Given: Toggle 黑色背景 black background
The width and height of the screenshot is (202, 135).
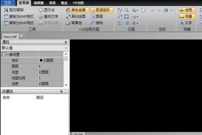Looking at the screenshot, I should point(77,10).
